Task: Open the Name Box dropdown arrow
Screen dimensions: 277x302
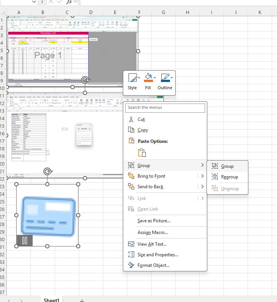Action: [34, 2]
